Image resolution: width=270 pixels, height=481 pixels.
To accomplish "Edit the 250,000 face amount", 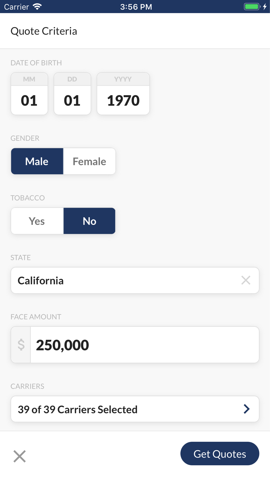I will [x=144, y=345].
